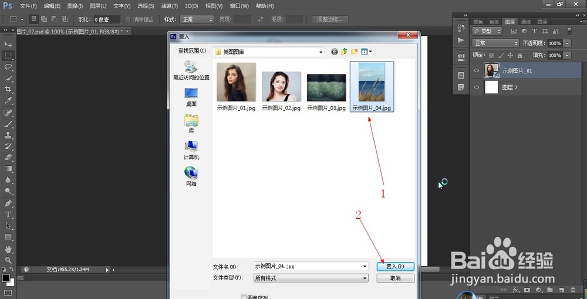Filter layers by pixel layer icon
The image size is (587, 299).
[514, 31]
